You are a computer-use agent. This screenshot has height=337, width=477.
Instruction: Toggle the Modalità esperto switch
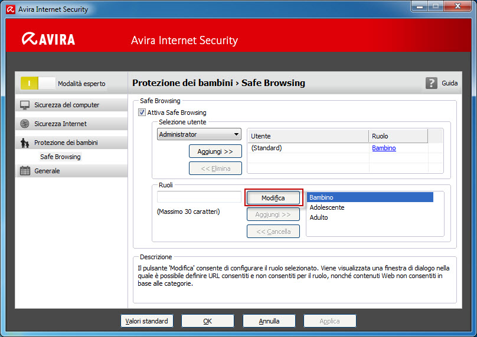point(38,83)
